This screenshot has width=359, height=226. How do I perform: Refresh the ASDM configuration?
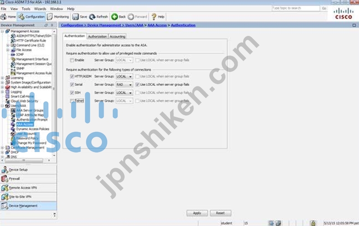click(x=99, y=17)
